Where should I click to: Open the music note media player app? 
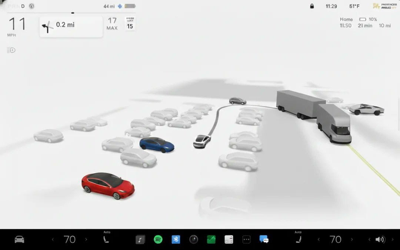[140, 240]
